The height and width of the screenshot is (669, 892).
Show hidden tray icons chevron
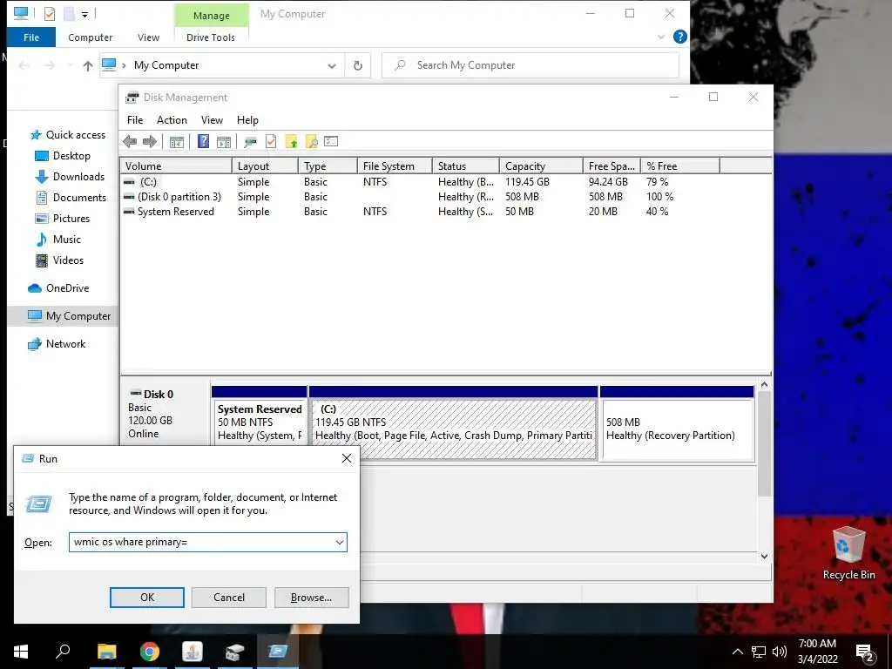[x=737, y=652]
